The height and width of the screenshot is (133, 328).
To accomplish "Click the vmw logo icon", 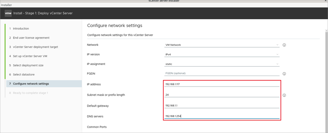I will point(8,13).
